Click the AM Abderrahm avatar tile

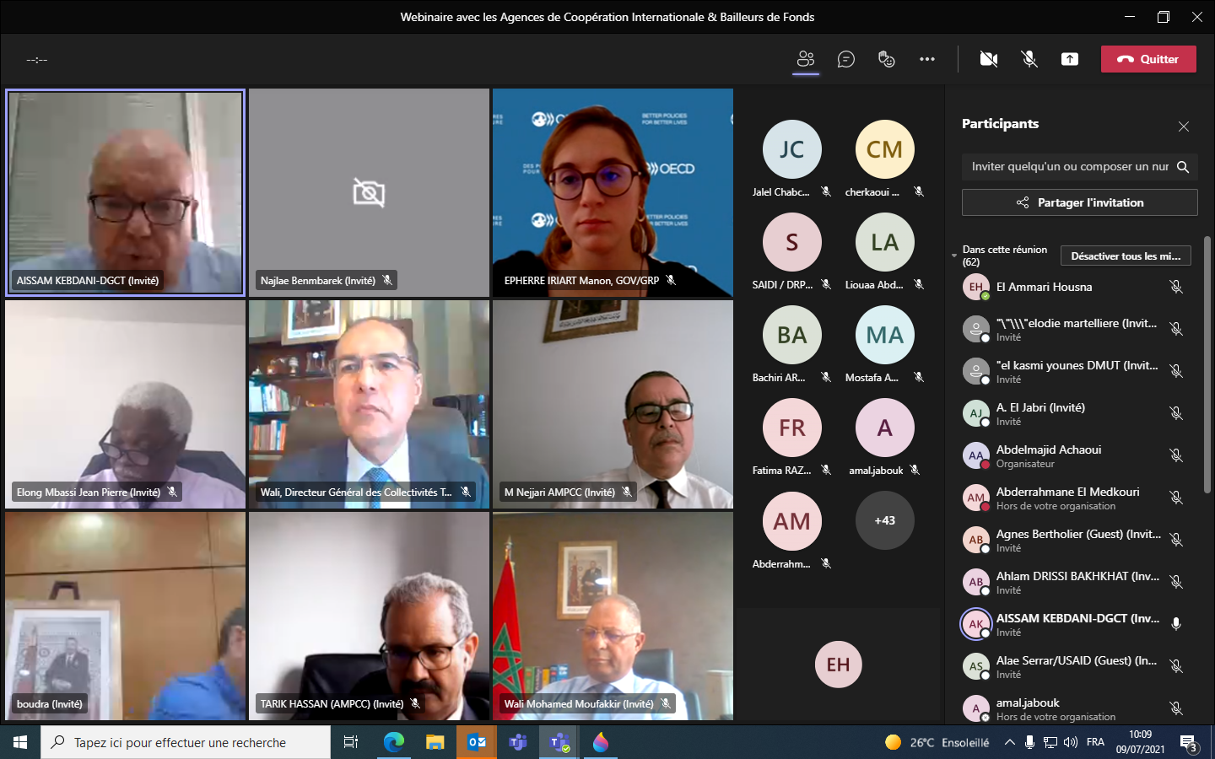tap(792, 521)
